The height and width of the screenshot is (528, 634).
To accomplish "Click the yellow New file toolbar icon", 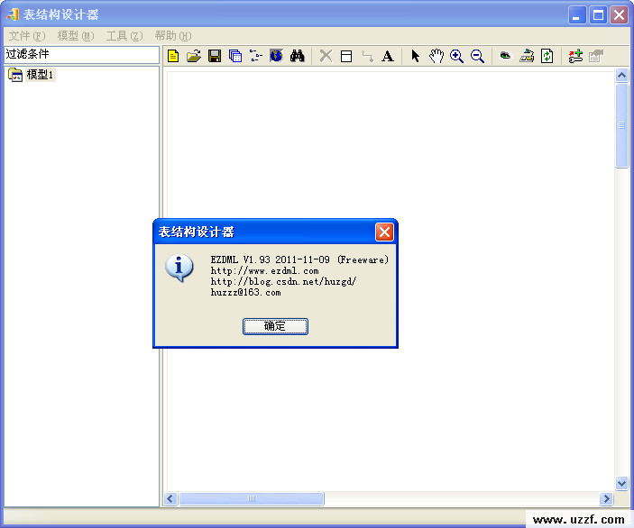I will (173, 56).
